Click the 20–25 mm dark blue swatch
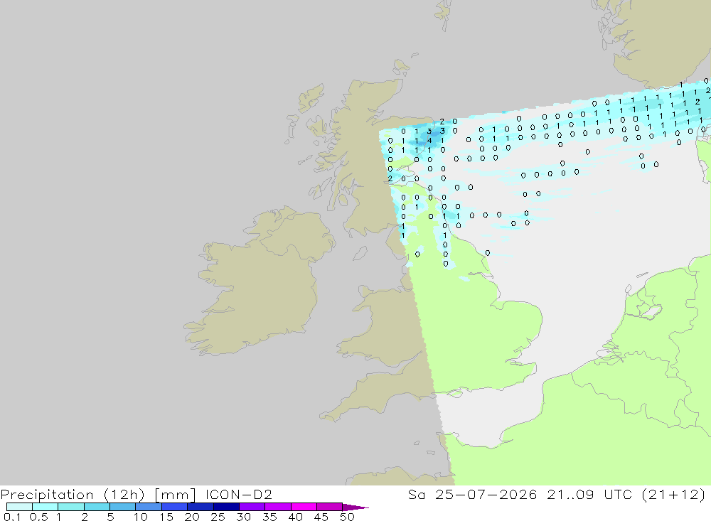 pyautogui.click(x=200, y=507)
